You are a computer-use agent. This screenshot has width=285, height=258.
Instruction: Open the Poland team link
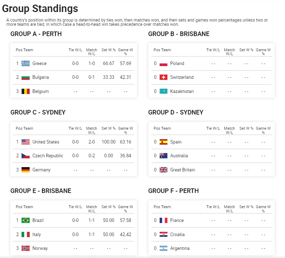tap(177, 64)
